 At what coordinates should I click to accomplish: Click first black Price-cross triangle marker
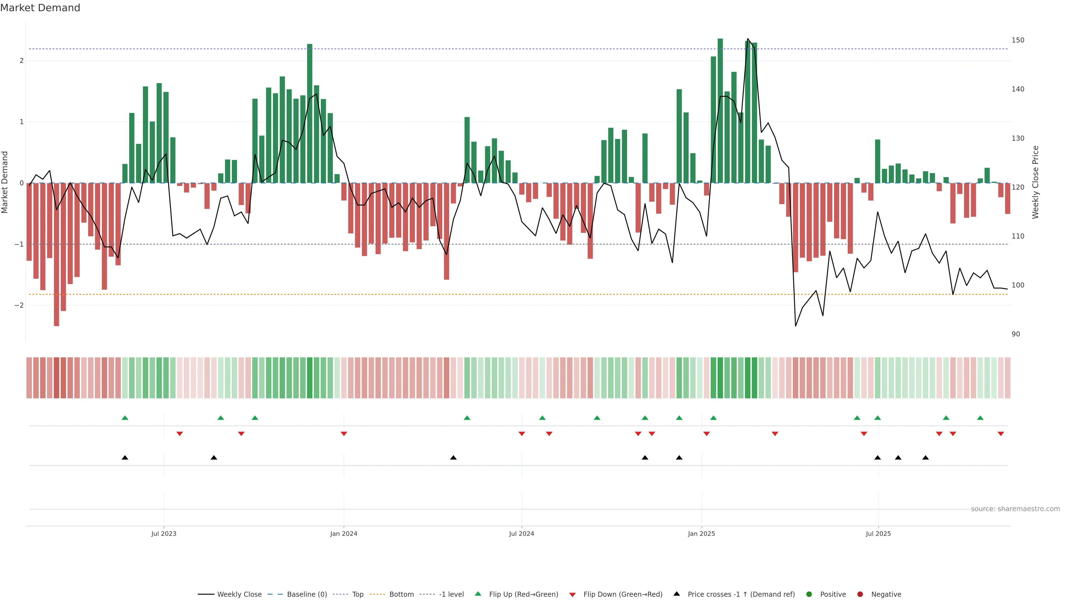(125, 458)
